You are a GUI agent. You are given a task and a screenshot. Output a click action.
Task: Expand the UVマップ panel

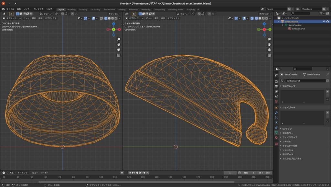pos(287,129)
